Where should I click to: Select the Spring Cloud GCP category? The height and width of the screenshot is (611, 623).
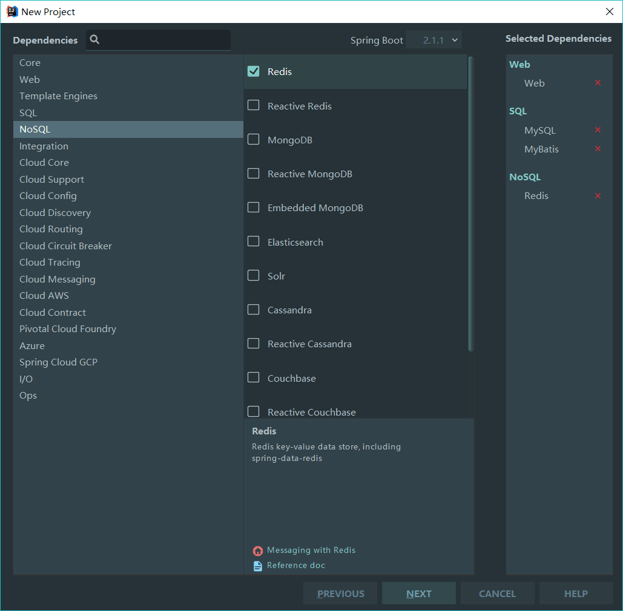(128, 362)
